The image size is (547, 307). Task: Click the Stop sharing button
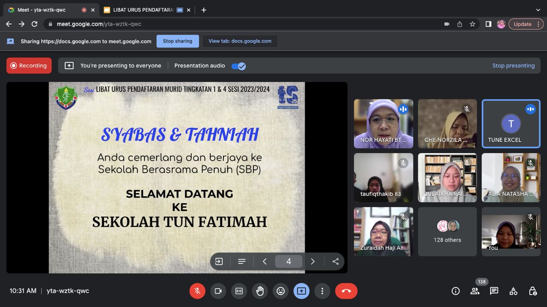tap(177, 41)
